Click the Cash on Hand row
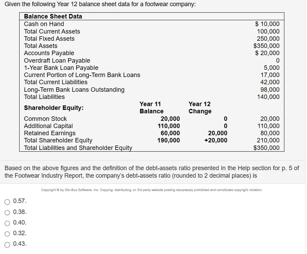 [x=44, y=24]
